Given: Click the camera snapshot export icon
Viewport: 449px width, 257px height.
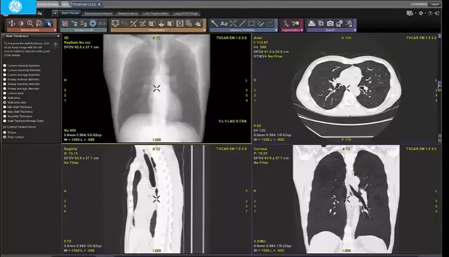Looking at the screenshot, I should 330,24.
